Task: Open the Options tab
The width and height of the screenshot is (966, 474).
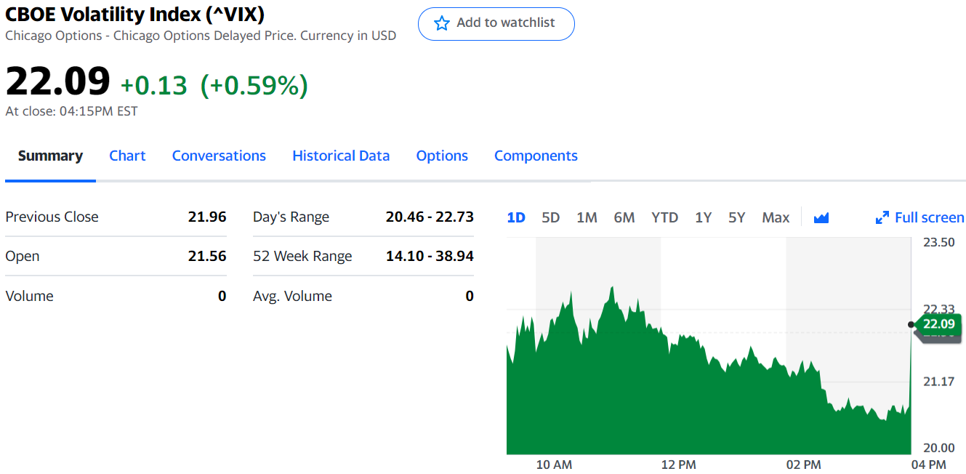Action: tap(442, 156)
